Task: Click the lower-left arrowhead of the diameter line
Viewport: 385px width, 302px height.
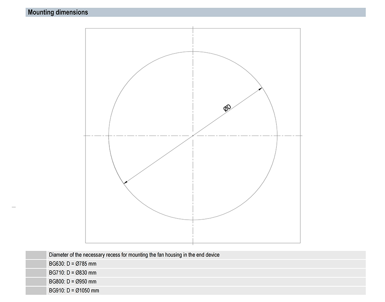Action: pos(125,182)
